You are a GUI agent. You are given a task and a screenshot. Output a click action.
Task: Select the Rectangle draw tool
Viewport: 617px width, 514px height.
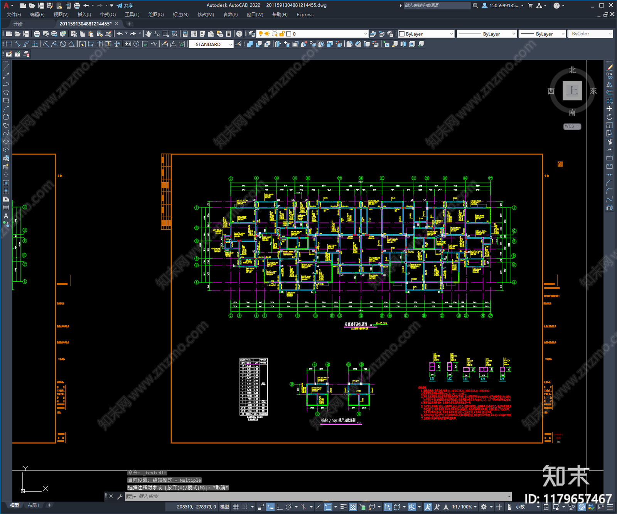pos(6,101)
